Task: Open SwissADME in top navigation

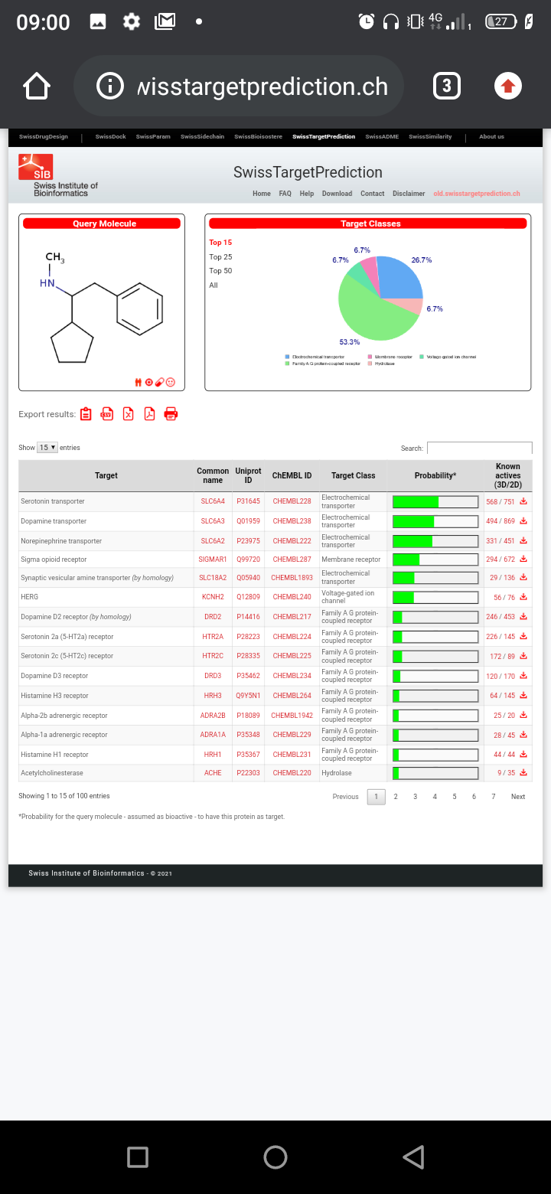Action: [382, 137]
